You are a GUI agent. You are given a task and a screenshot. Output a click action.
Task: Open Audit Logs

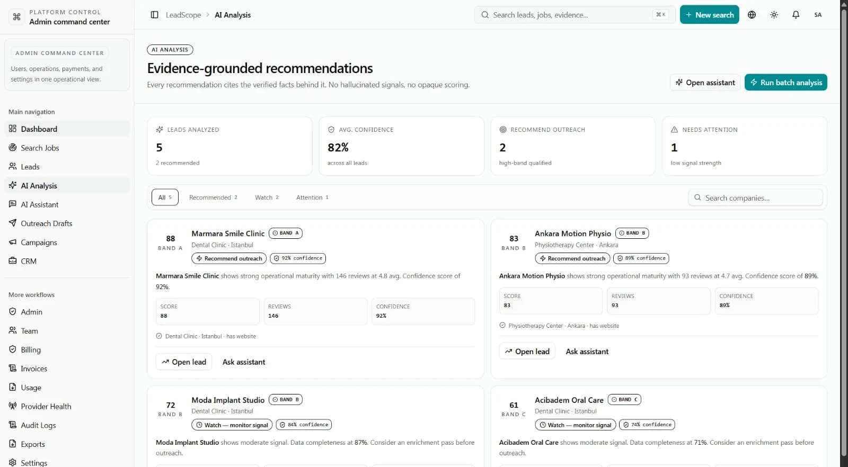pyautogui.click(x=67, y=425)
